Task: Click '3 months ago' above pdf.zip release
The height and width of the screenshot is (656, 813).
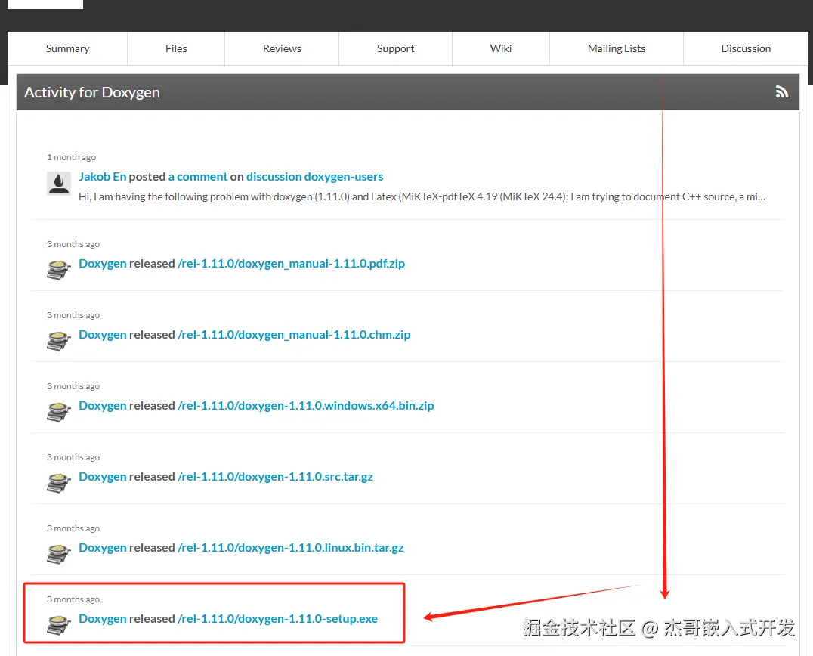Action: pyautogui.click(x=73, y=244)
